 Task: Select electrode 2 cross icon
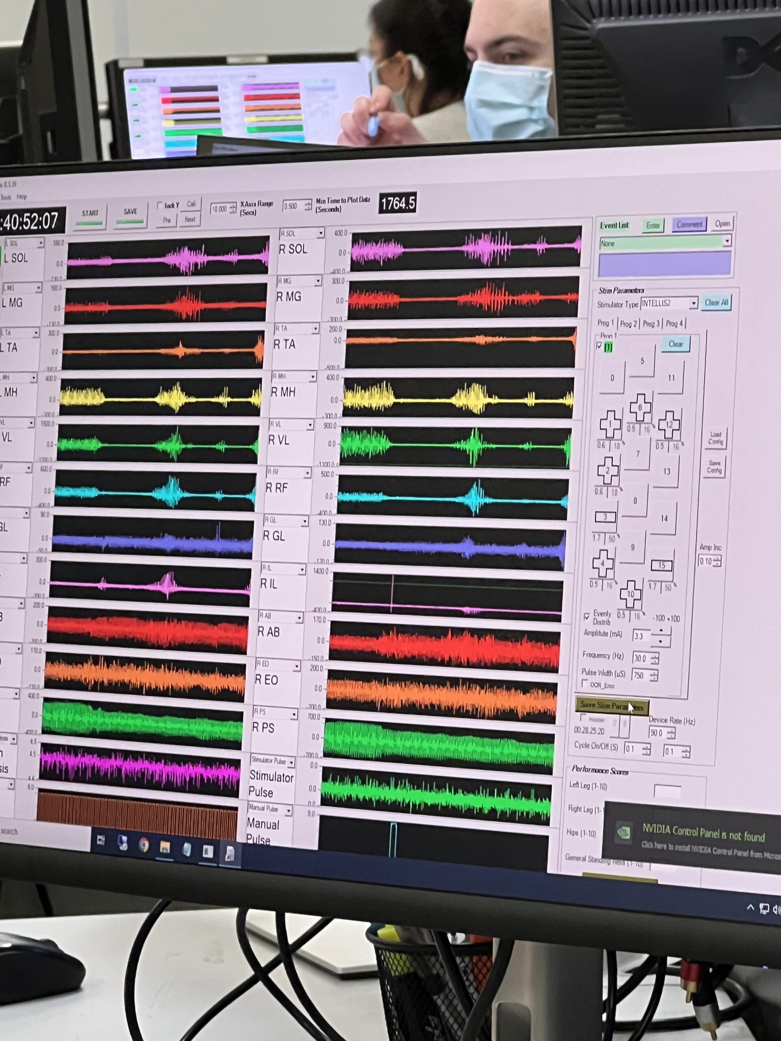[607, 470]
